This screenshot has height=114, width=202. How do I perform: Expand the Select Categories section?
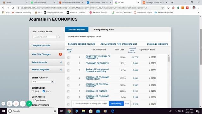(47, 70)
